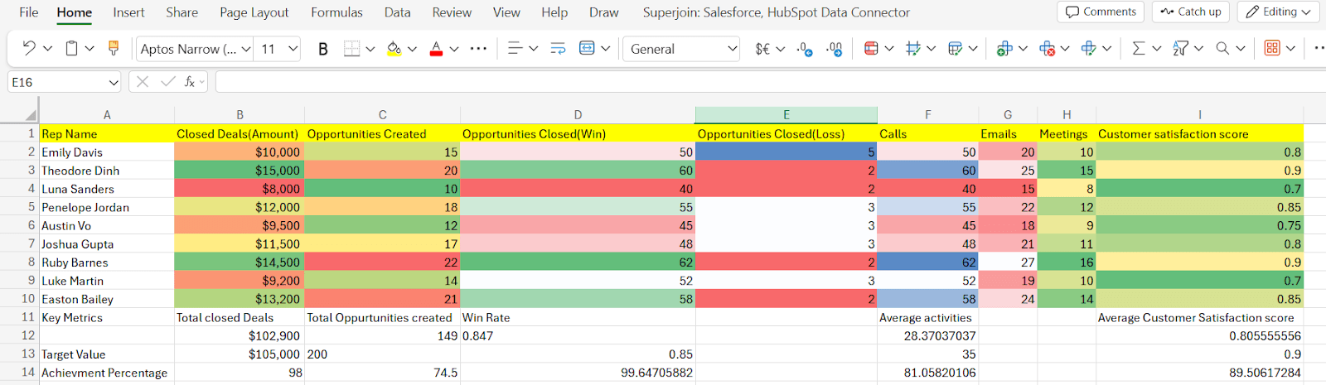
Task: Open the Comments pane
Action: [x=1101, y=12]
